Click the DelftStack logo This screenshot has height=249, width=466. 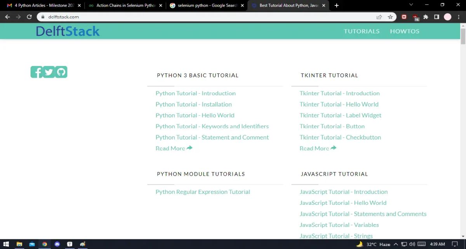tap(68, 31)
